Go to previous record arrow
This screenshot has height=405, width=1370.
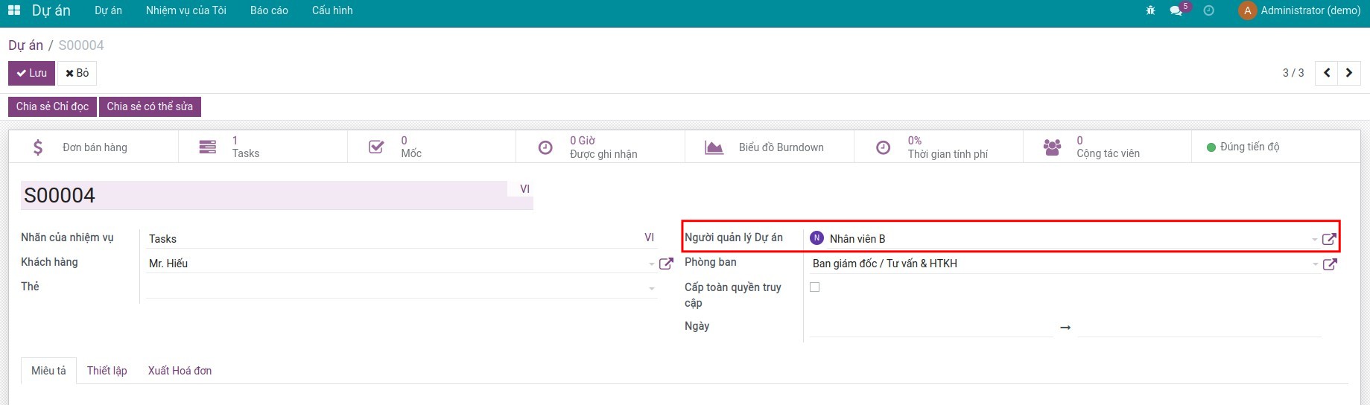pyautogui.click(x=1327, y=73)
